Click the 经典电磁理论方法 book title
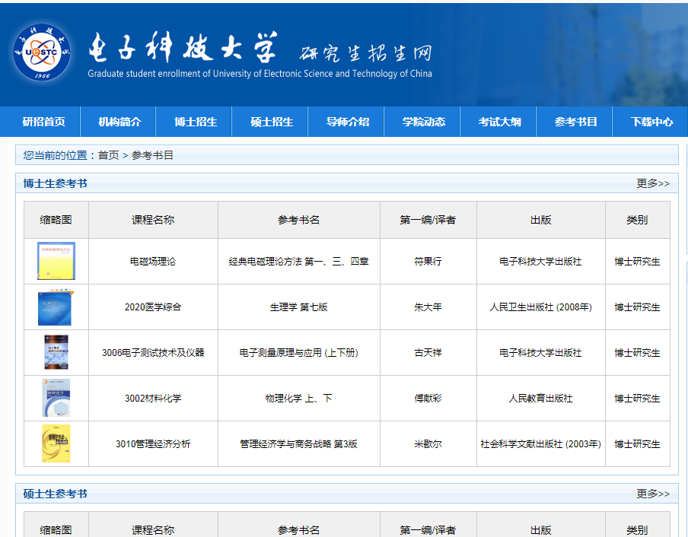The image size is (688, 537). point(298,262)
